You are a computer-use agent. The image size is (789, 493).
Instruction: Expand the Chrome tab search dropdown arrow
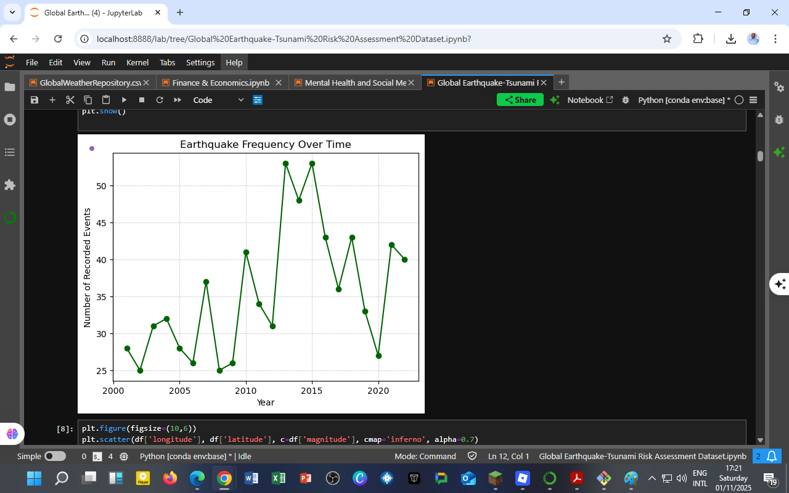pos(12,12)
